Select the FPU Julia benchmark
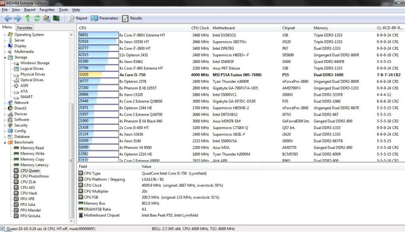This screenshot has height=232, width=405. (28, 205)
